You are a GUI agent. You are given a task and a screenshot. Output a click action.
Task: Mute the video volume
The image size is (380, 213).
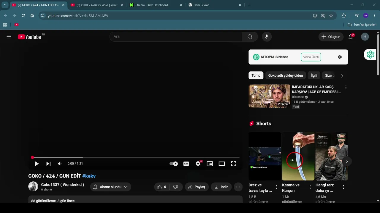click(60, 164)
